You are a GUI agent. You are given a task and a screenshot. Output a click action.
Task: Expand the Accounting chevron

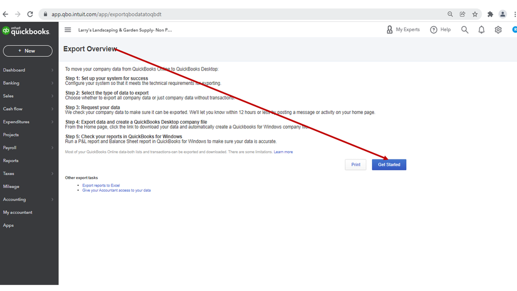click(52, 199)
